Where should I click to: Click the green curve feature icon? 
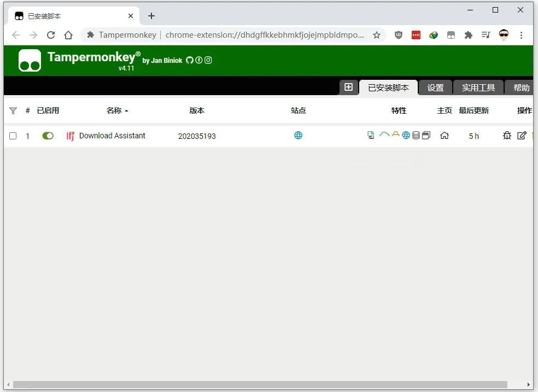[384, 134]
